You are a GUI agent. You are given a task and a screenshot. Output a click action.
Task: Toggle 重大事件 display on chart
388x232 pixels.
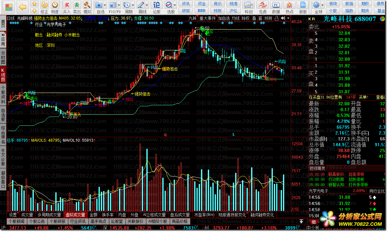click(207, 18)
